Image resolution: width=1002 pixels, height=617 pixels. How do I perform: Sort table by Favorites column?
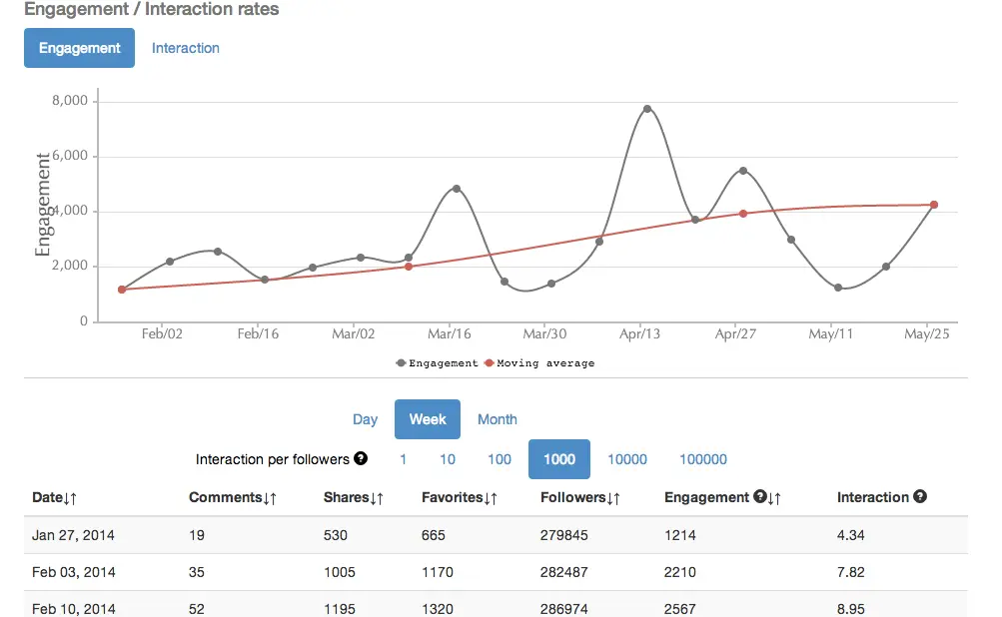click(460, 497)
